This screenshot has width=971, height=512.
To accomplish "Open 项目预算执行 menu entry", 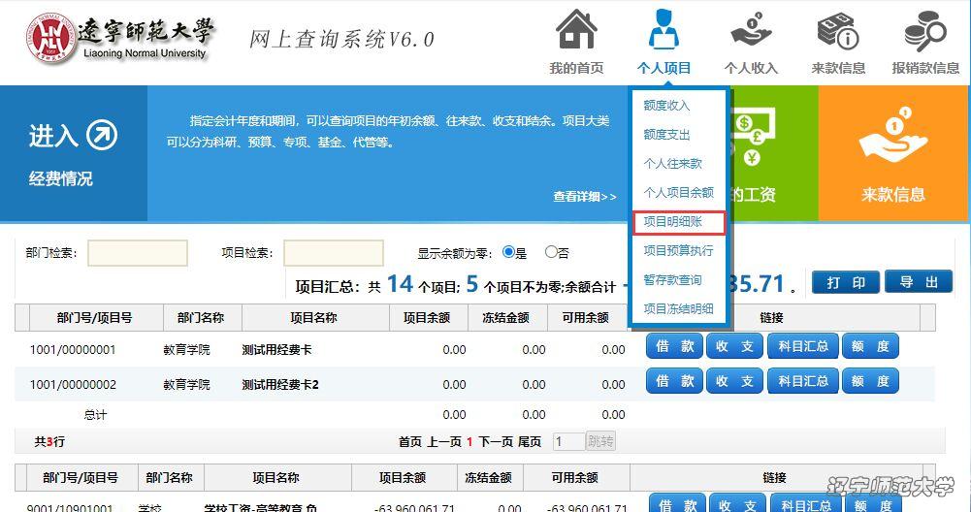I will click(678, 251).
